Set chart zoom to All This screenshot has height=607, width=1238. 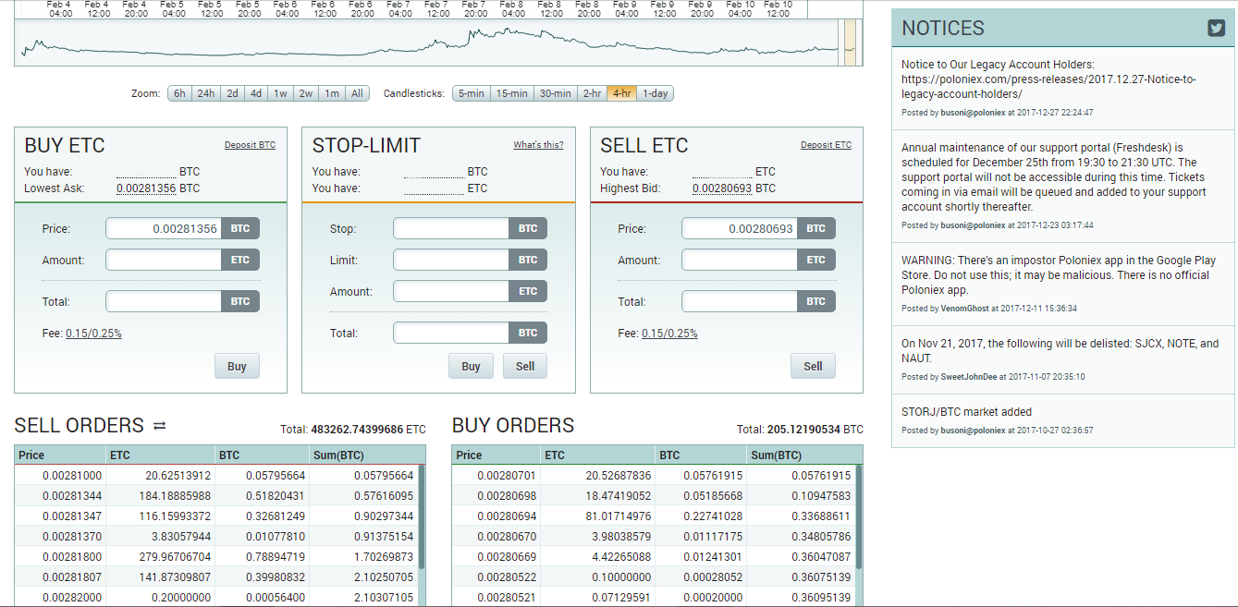[x=357, y=93]
